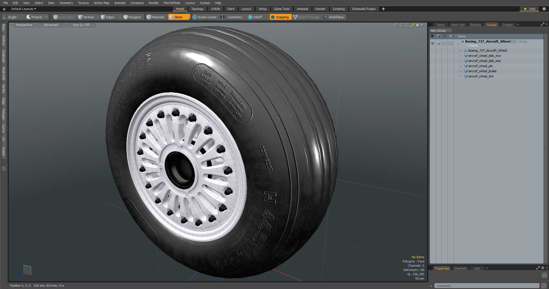
Task: Open the Texture menu
Action: [83, 3]
